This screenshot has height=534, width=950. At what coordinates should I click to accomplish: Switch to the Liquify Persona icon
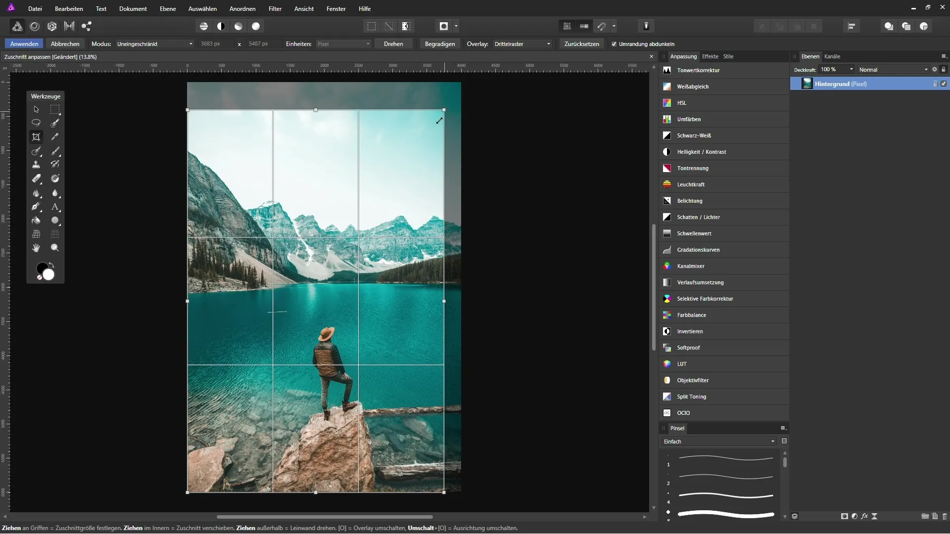pyautogui.click(x=35, y=26)
